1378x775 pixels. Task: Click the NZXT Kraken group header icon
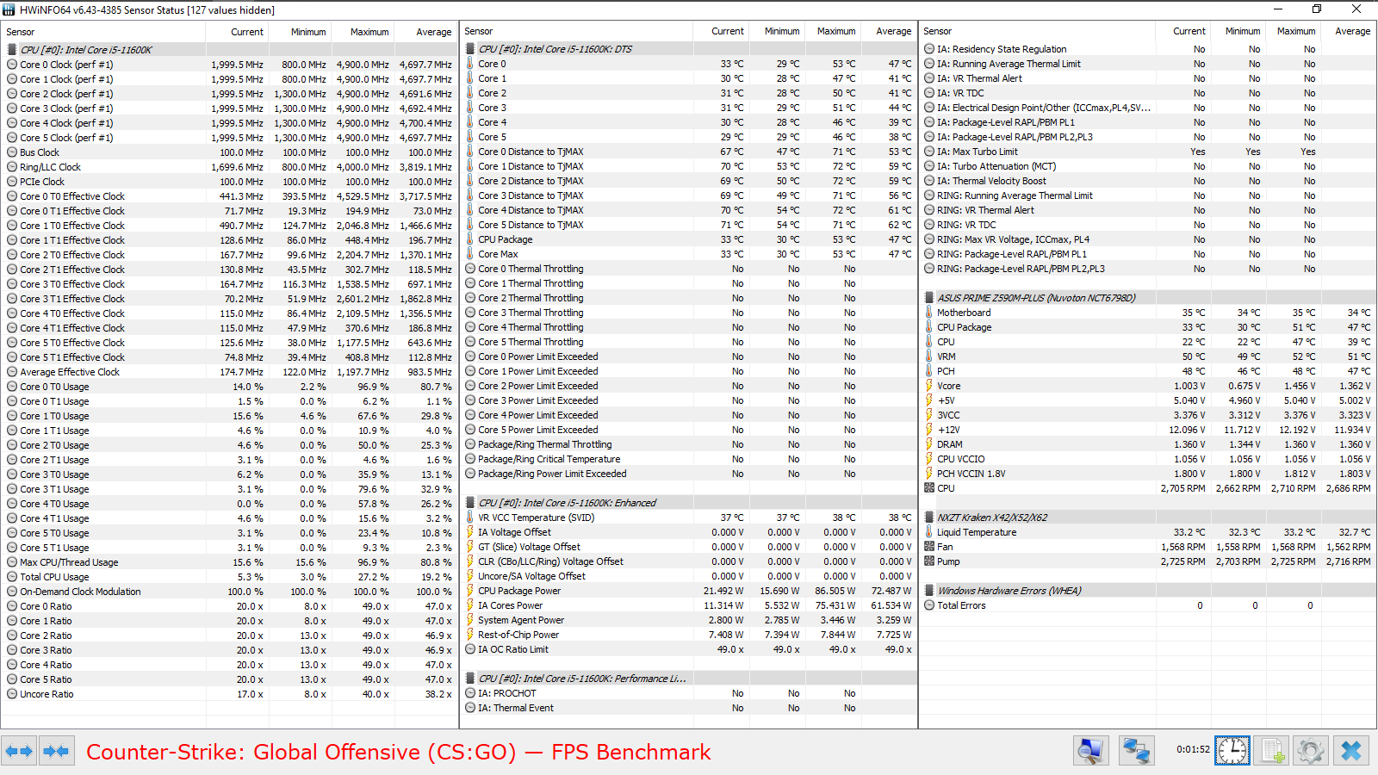929,518
